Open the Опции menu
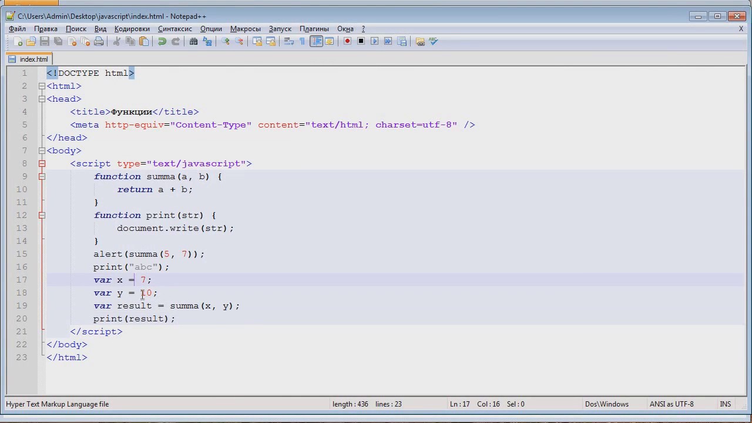Screen dimensions: 752x423 (211, 28)
